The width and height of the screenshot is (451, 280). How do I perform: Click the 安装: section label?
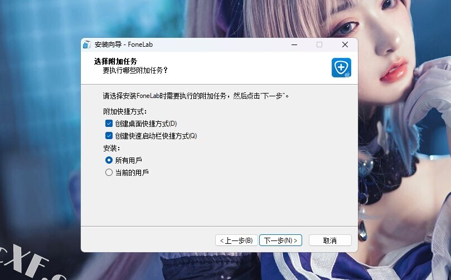pos(111,148)
